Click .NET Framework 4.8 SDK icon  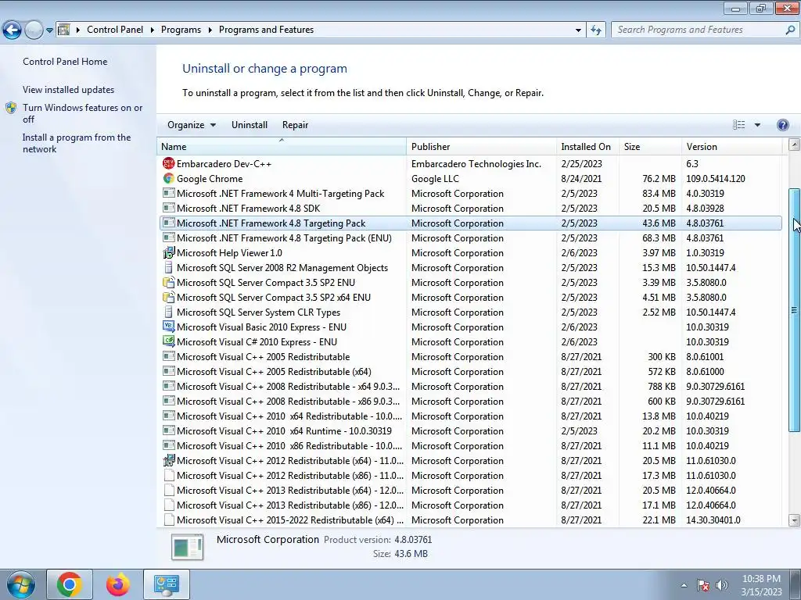pos(168,208)
